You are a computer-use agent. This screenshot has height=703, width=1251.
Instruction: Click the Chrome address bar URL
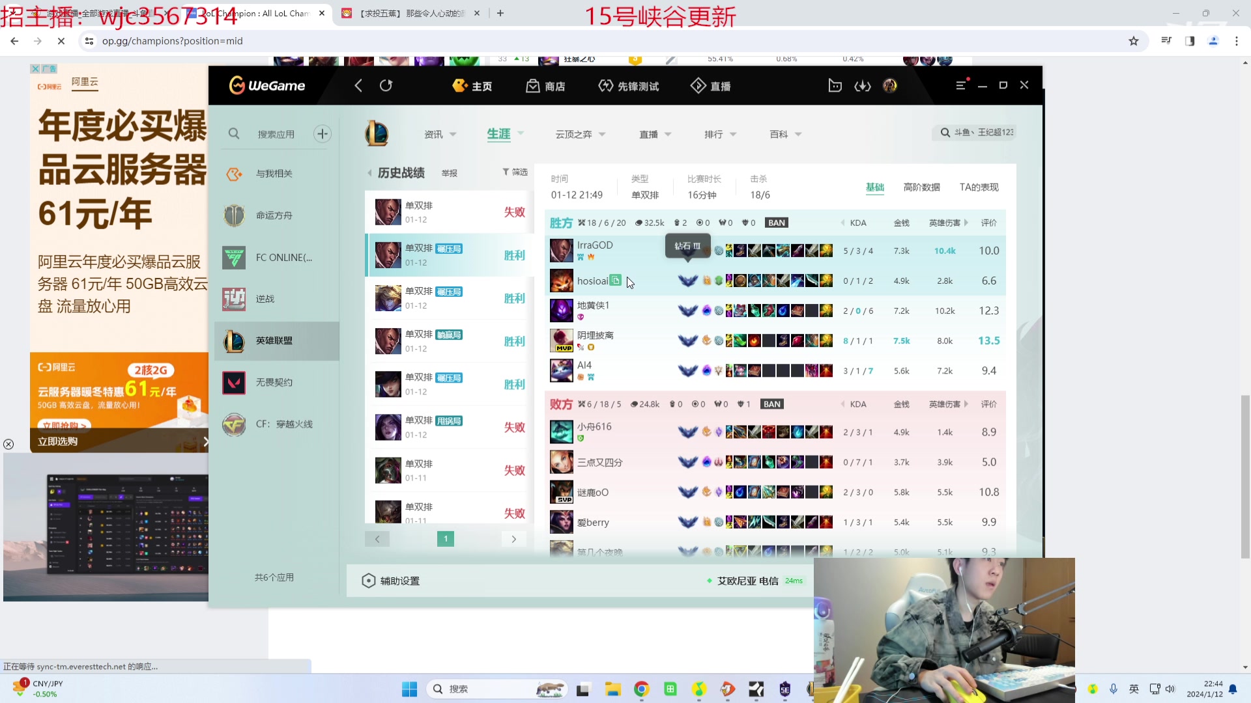pyautogui.click(x=173, y=41)
